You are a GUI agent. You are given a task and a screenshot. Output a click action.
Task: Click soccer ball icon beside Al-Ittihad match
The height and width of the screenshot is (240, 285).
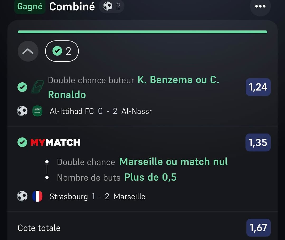click(22, 111)
